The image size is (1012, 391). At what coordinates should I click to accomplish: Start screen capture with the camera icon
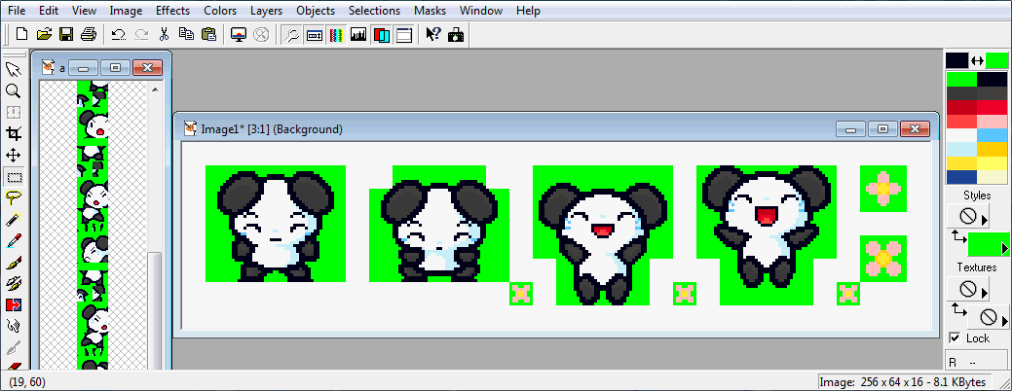(456, 35)
